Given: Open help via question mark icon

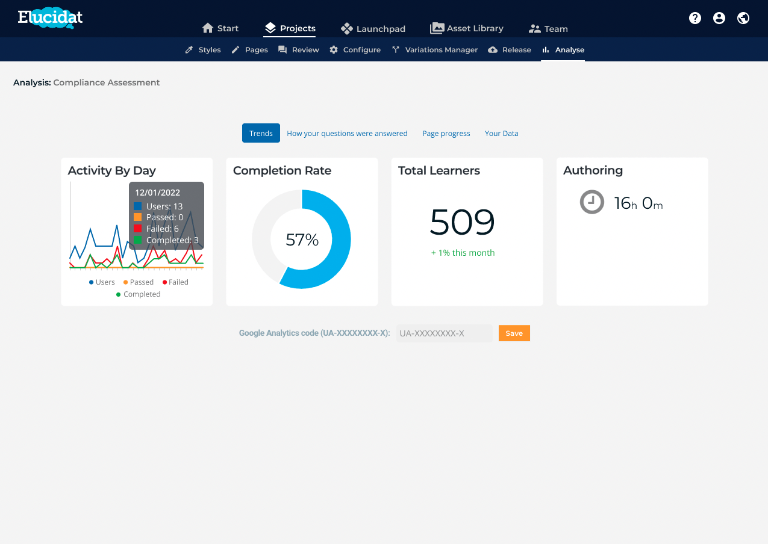Looking at the screenshot, I should (695, 18).
